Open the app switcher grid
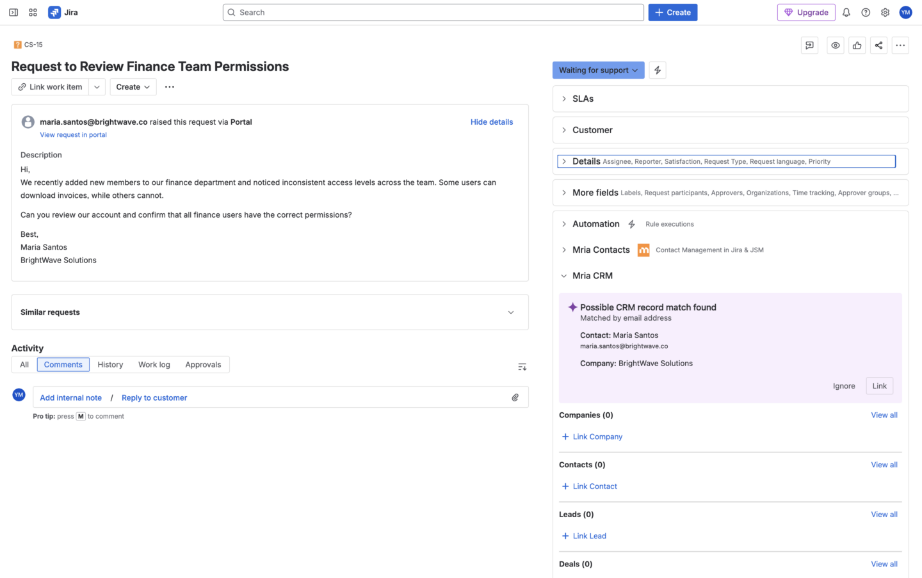This screenshot has width=922, height=578. [x=33, y=12]
